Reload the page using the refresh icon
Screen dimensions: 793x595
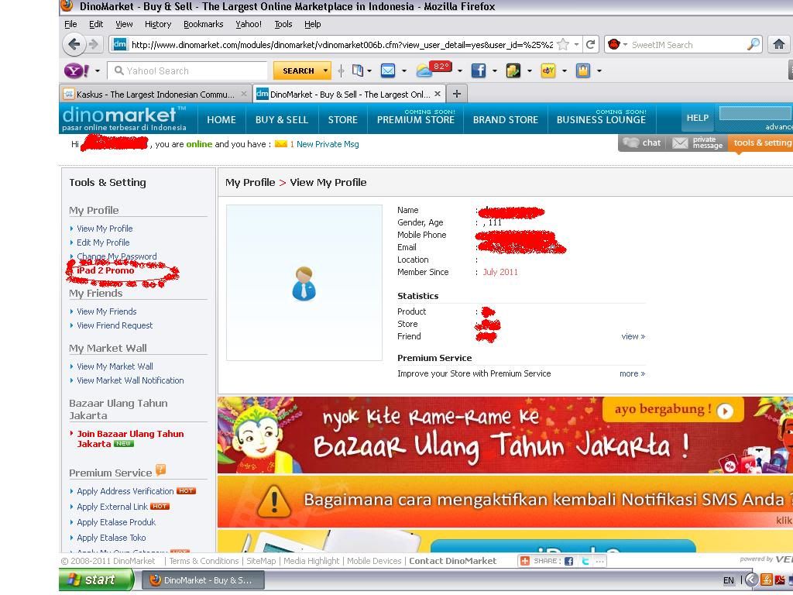[590, 44]
